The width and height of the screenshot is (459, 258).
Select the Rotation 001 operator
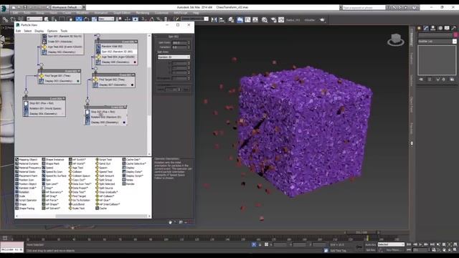(44, 108)
